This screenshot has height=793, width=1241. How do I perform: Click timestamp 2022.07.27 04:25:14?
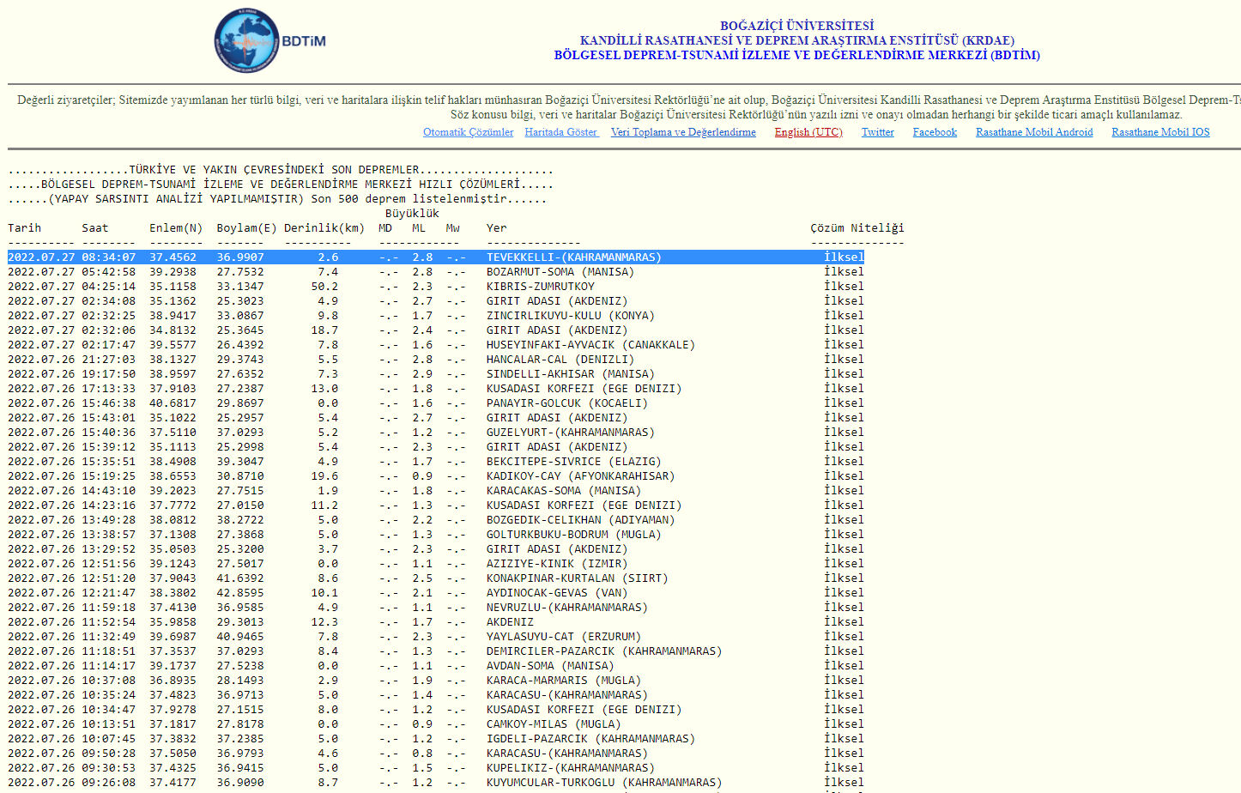tap(72, 287)
